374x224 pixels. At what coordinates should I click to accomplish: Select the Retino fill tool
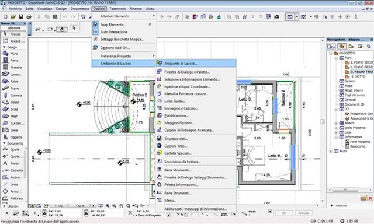(x=13, y=177)
